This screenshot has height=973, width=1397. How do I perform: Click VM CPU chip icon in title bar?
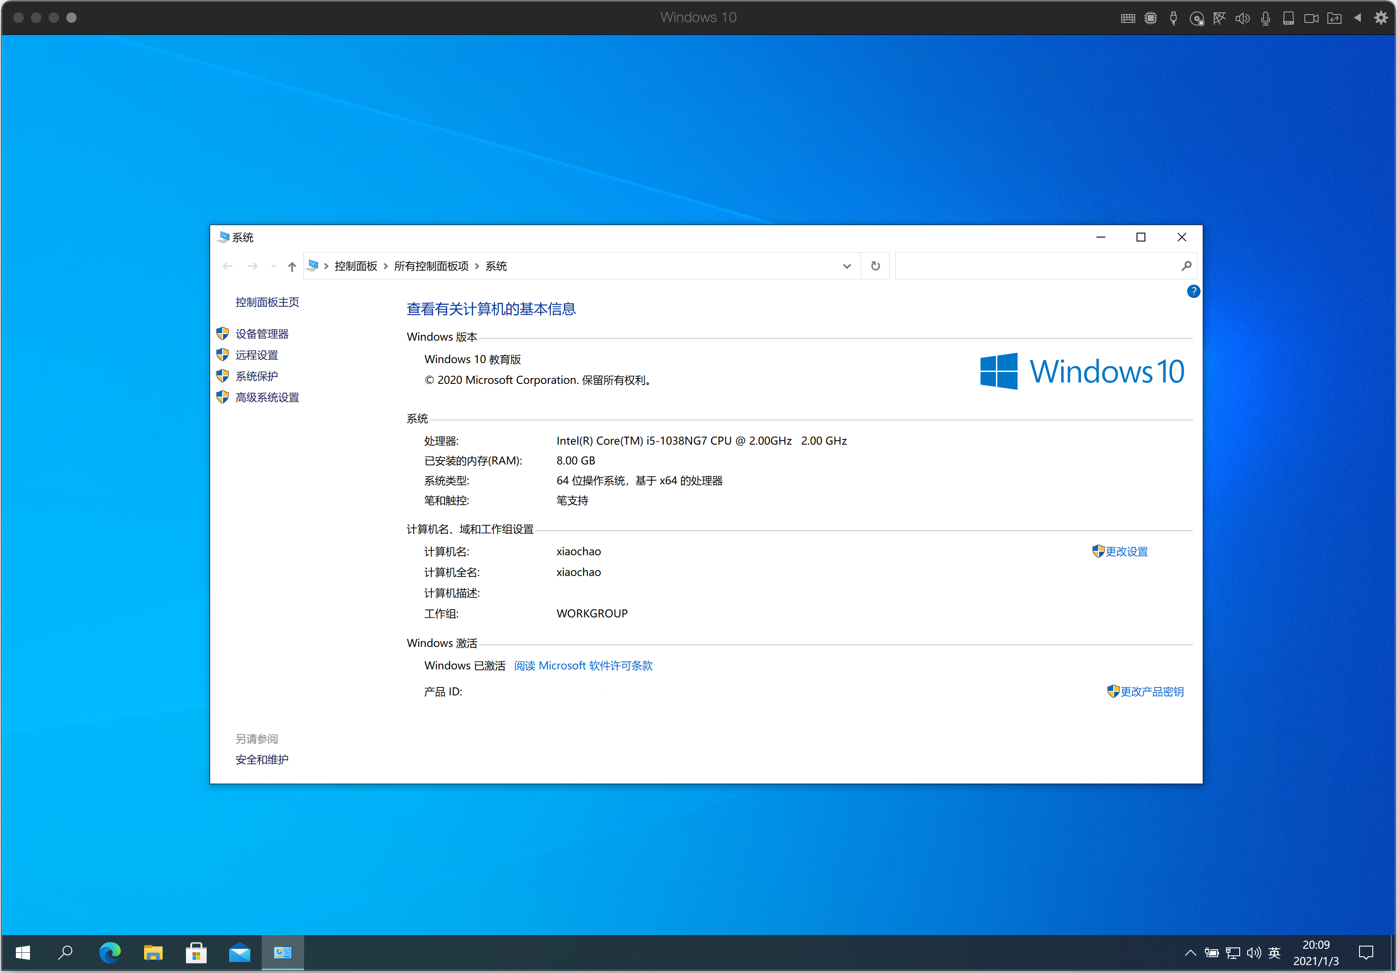1150,18
